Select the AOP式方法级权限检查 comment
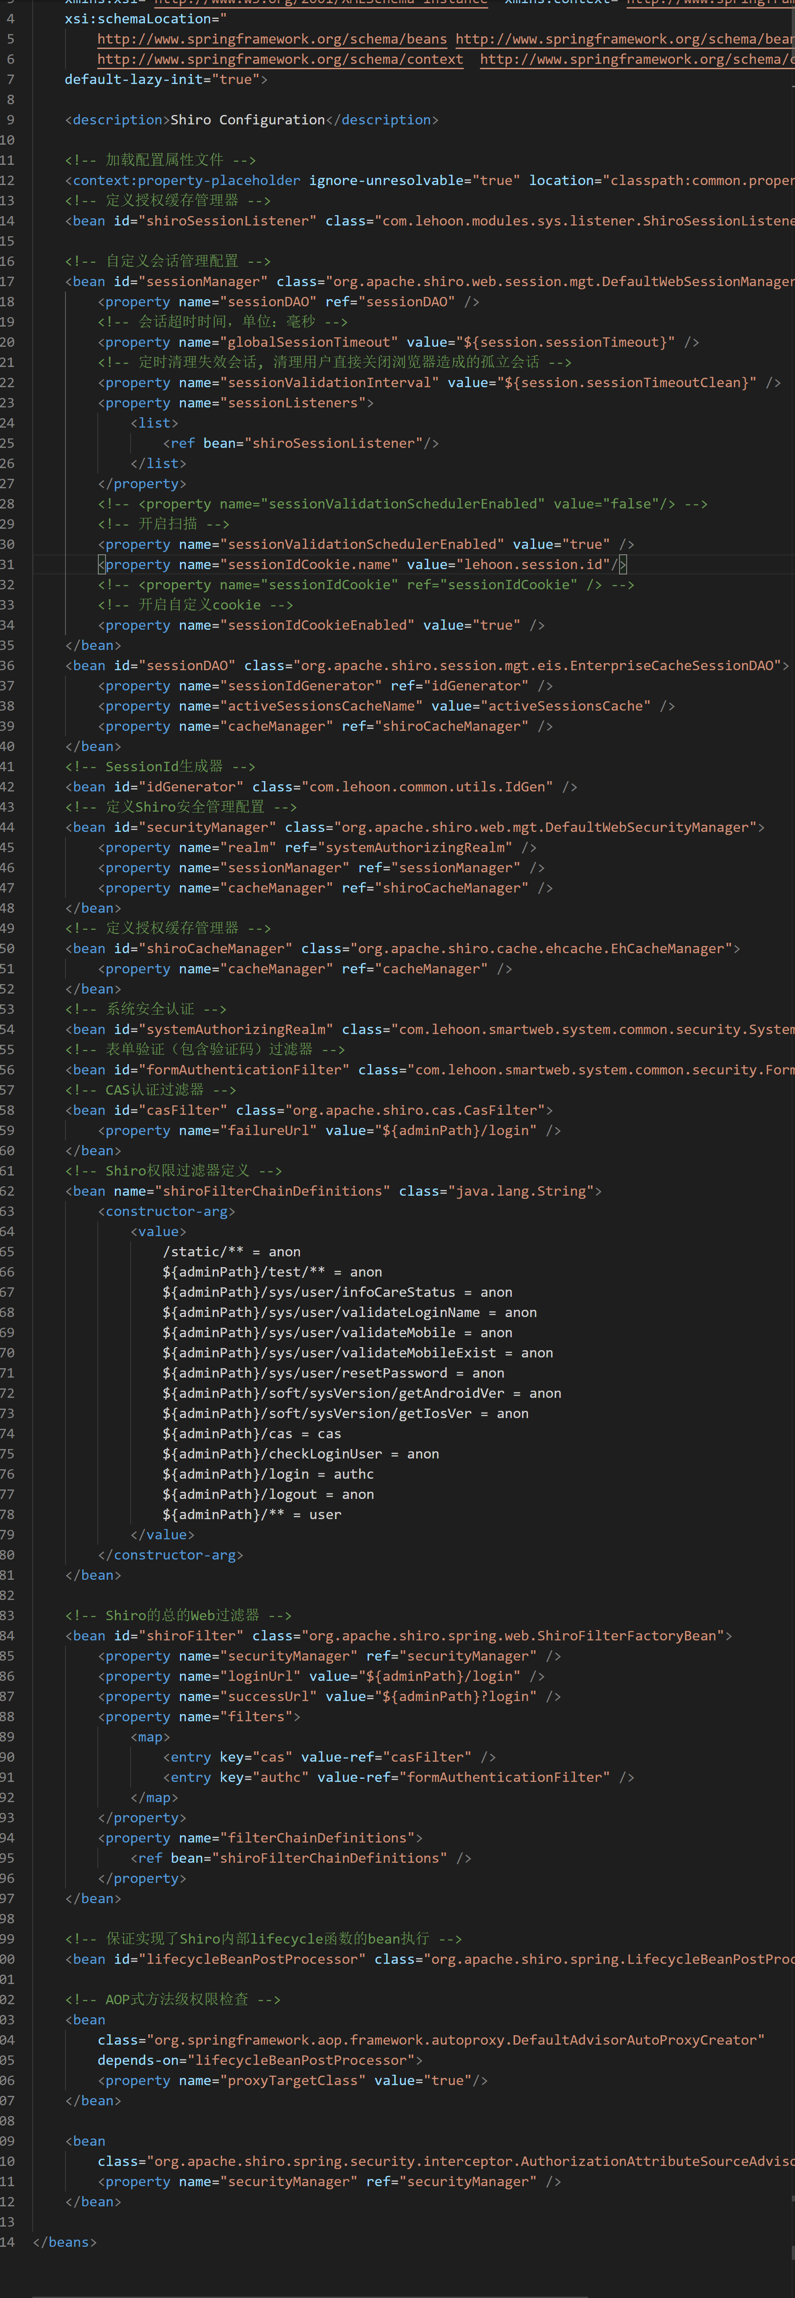This screenshot has height=2298, width=795. coord(173,2000)
